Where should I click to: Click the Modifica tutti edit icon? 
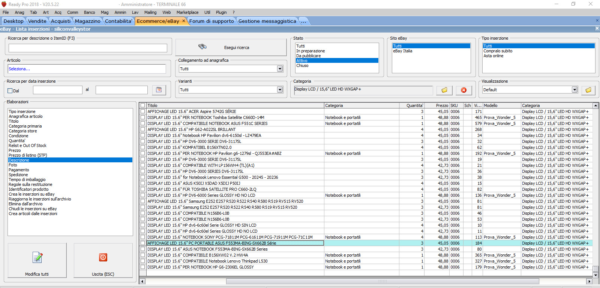click(x=37, y=257)
